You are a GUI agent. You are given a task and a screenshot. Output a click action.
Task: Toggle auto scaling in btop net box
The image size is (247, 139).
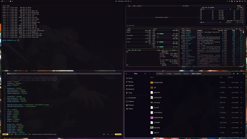[x=163, y=50]
